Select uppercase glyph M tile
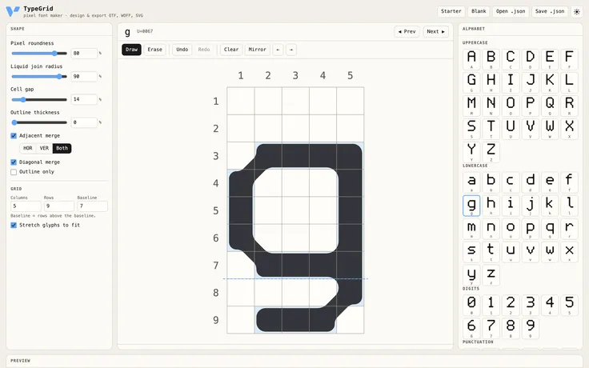589x368 pixels. pos(471,106)
